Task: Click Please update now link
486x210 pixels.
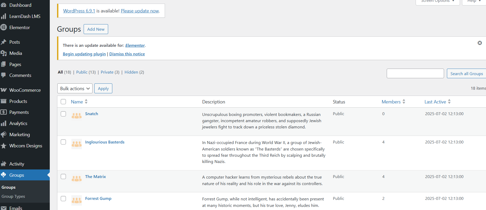Action: (140, 11)
